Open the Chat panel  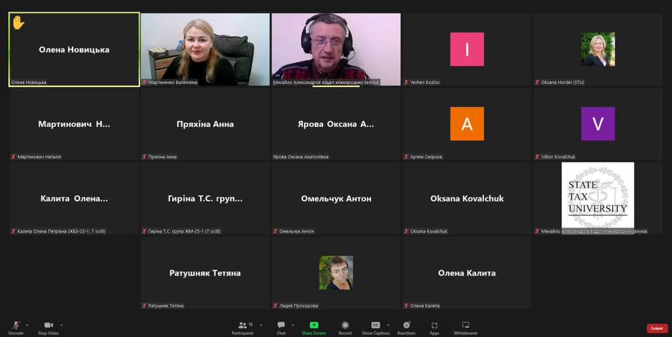point(281,327)
